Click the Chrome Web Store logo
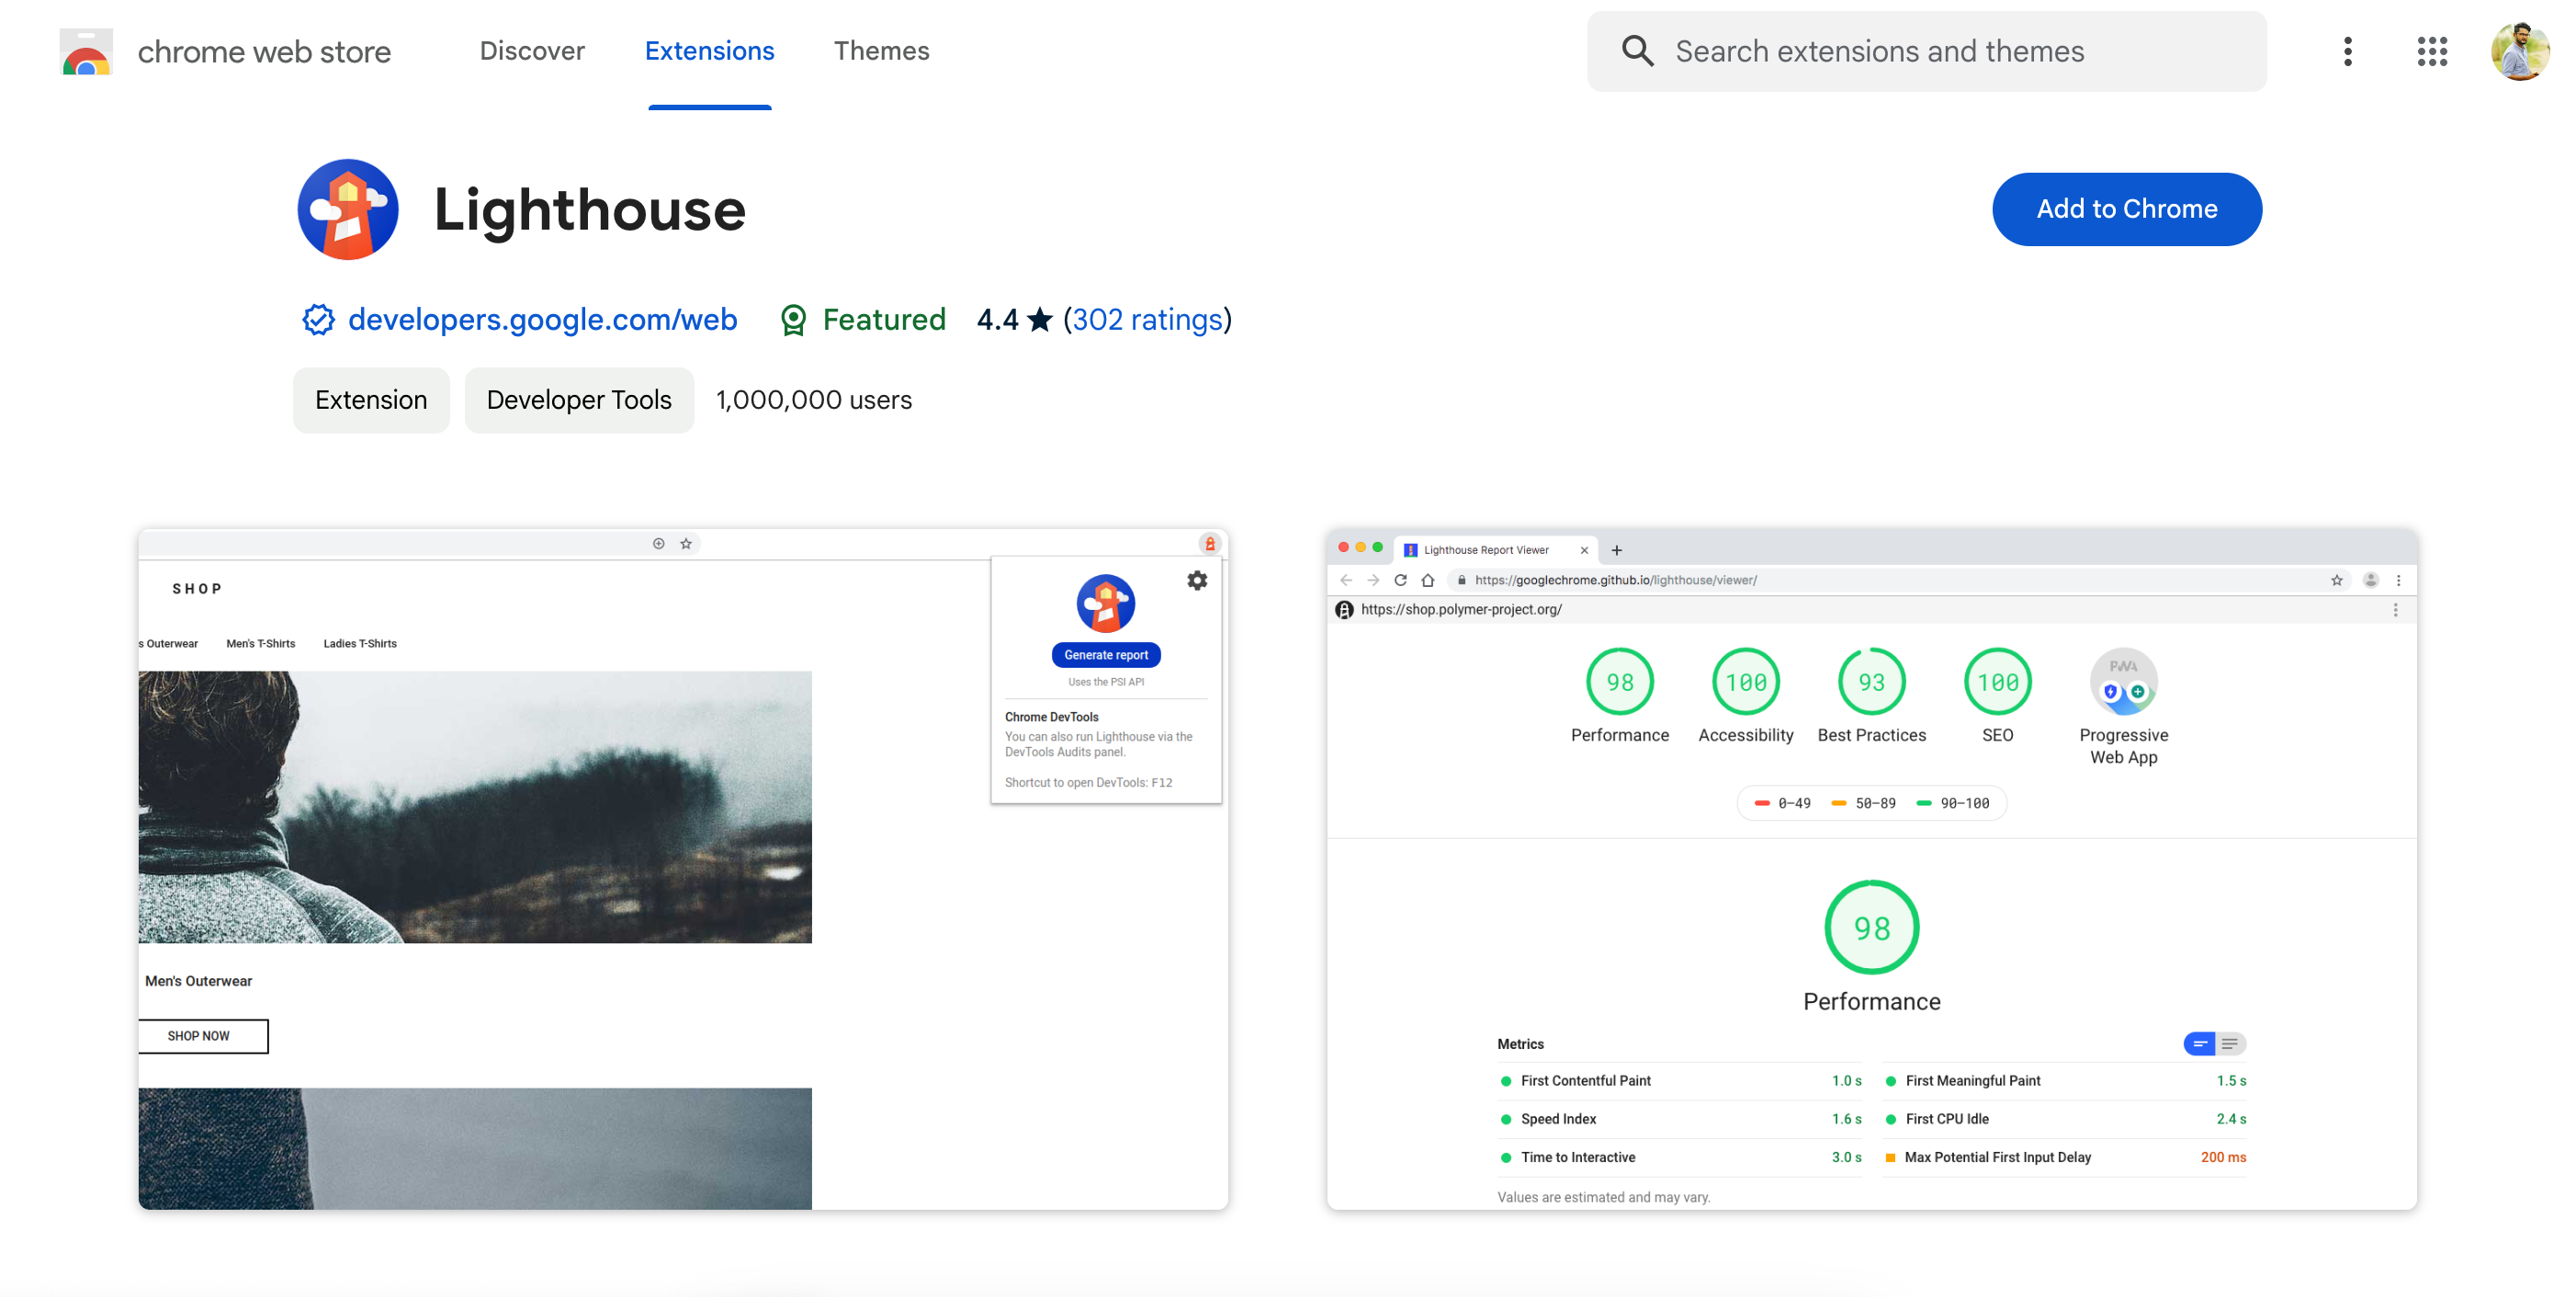2576x1297 pixels. pyautogui.click(x=86, y=51)
